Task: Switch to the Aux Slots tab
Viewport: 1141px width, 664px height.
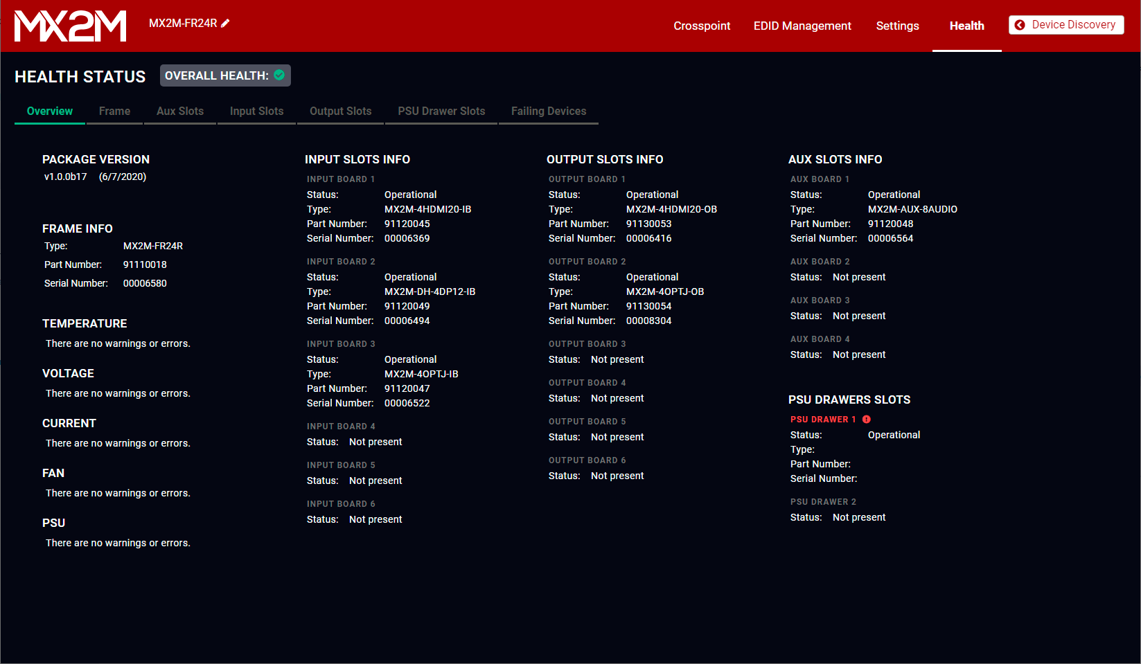Action: [180, 111]
